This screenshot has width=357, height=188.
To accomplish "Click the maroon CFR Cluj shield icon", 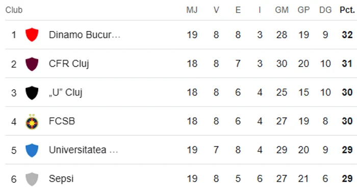I will coord(32,64).
